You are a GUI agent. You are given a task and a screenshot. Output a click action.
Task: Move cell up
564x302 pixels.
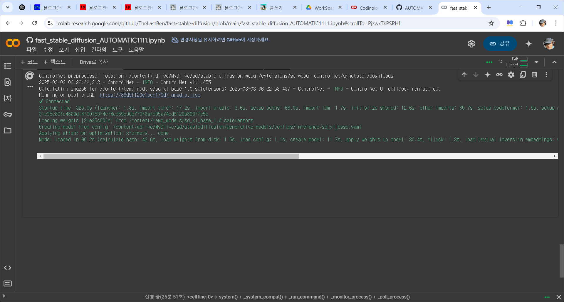464,75
